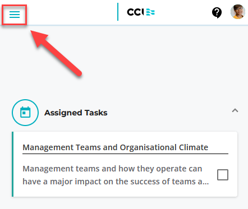Click the Assigned Tasks calendar icon
This screenshot has width=248, height=209.
point(25,113)
